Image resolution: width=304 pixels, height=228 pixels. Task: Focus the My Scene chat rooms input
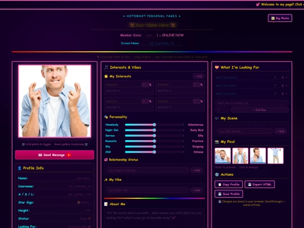click(245, 131)
